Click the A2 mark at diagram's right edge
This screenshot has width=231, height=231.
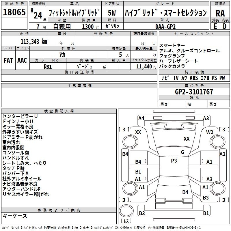point(222,154)
